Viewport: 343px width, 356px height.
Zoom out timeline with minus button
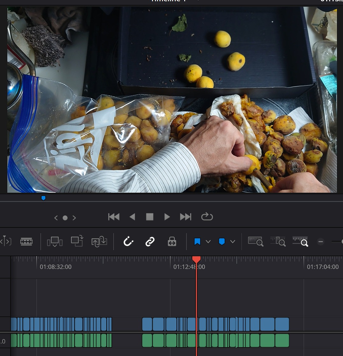(x=321, y=241)
